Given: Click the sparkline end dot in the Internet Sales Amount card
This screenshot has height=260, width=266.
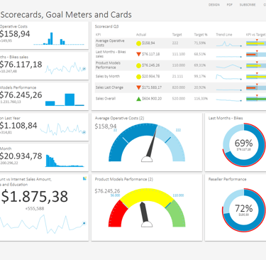Looking at the screenshot, I should (84, 223).
